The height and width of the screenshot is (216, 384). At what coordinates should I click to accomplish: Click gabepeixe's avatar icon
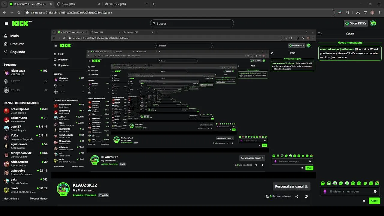[x=6, y=172]
